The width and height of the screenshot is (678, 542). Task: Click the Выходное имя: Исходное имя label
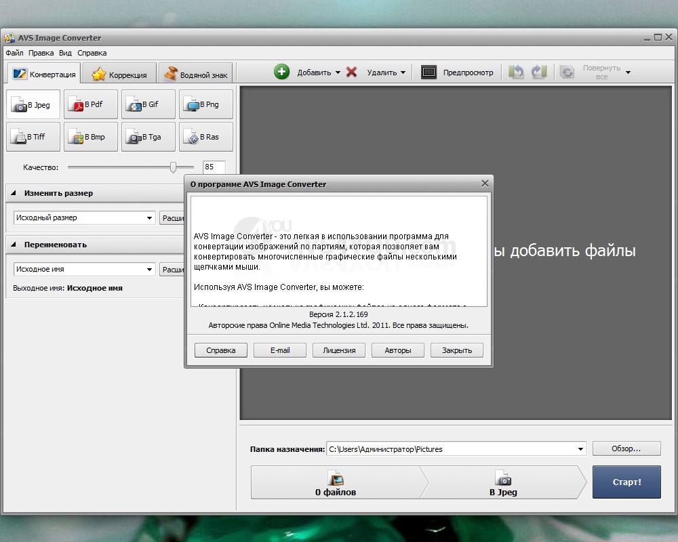68,289
